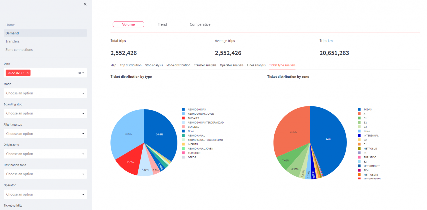427x210 pixels.
Task: Clear all selected dates with the circle-x icon
Action: coord(80,73)
